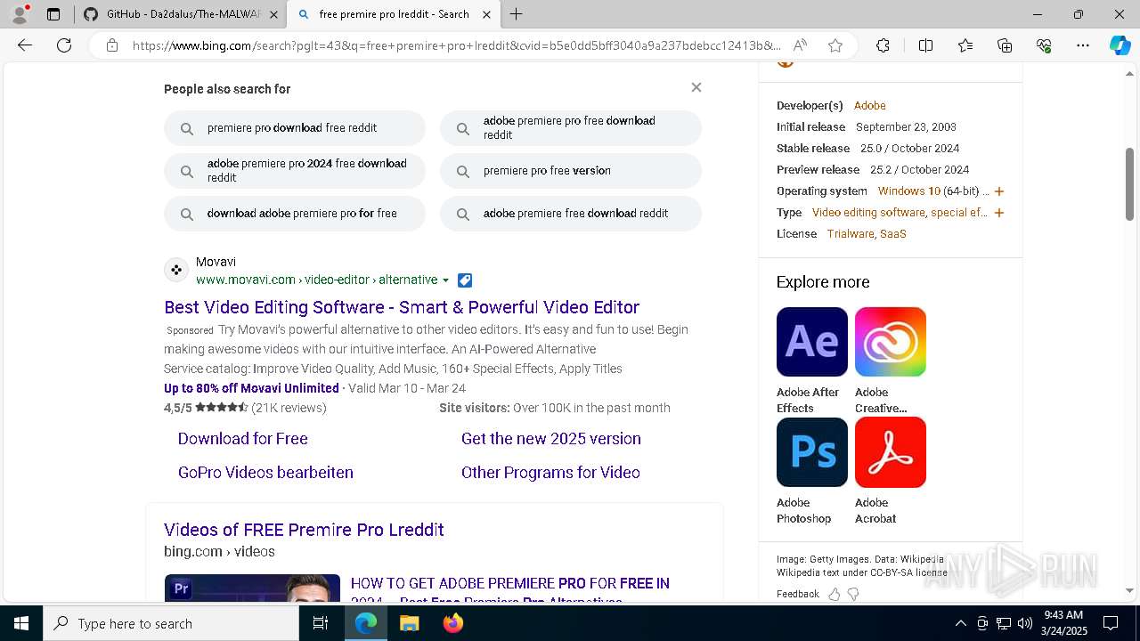Play the Premiere Pro video thumbnail
This screenshot has height=641, width=1140.
252,588
